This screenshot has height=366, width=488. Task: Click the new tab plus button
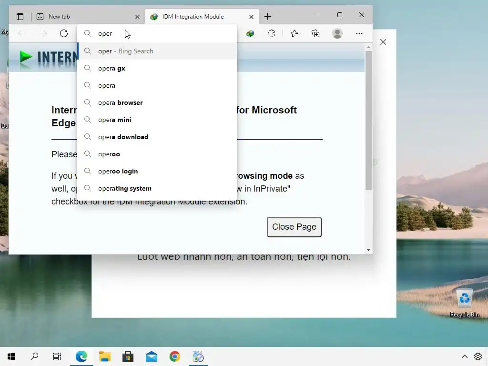[267, 17]
